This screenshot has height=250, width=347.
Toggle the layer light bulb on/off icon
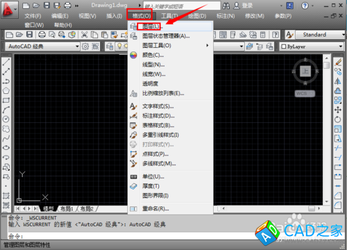(119, 47)
